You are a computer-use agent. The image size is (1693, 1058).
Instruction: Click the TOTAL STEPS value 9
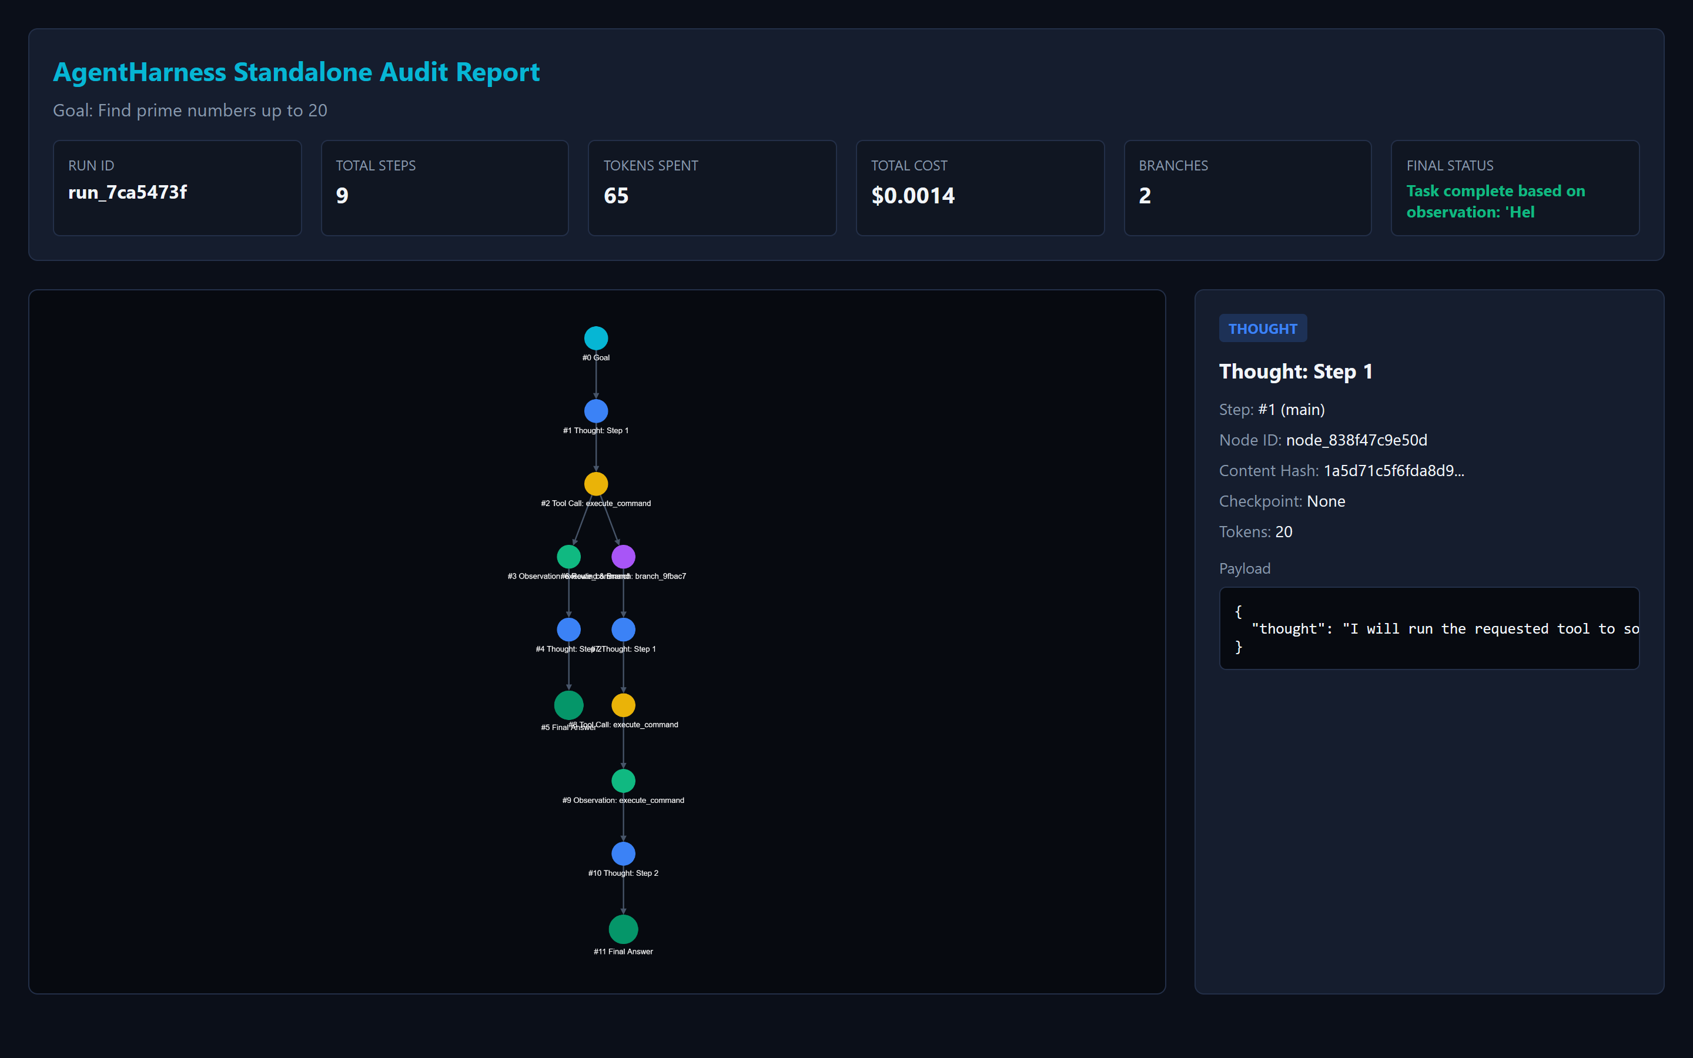tap(342, 195)
